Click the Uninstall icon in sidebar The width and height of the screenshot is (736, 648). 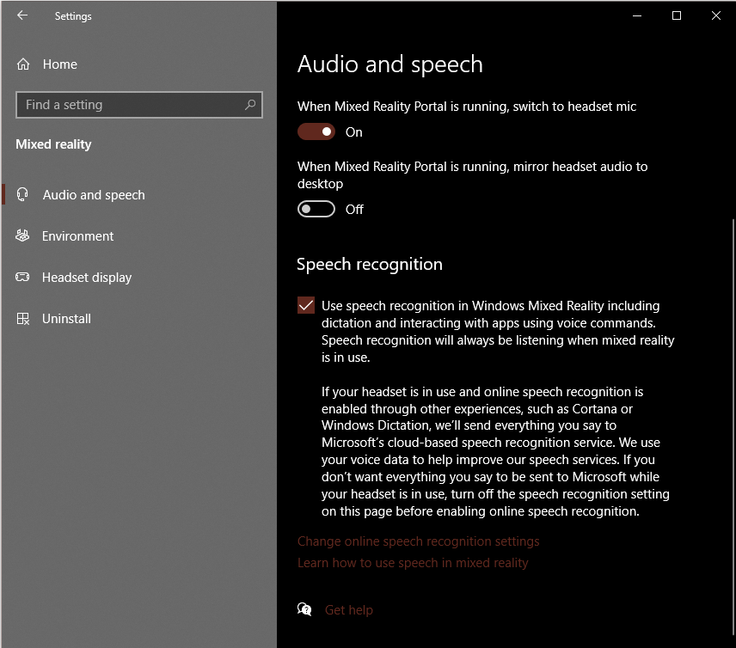tap(23, 319)
